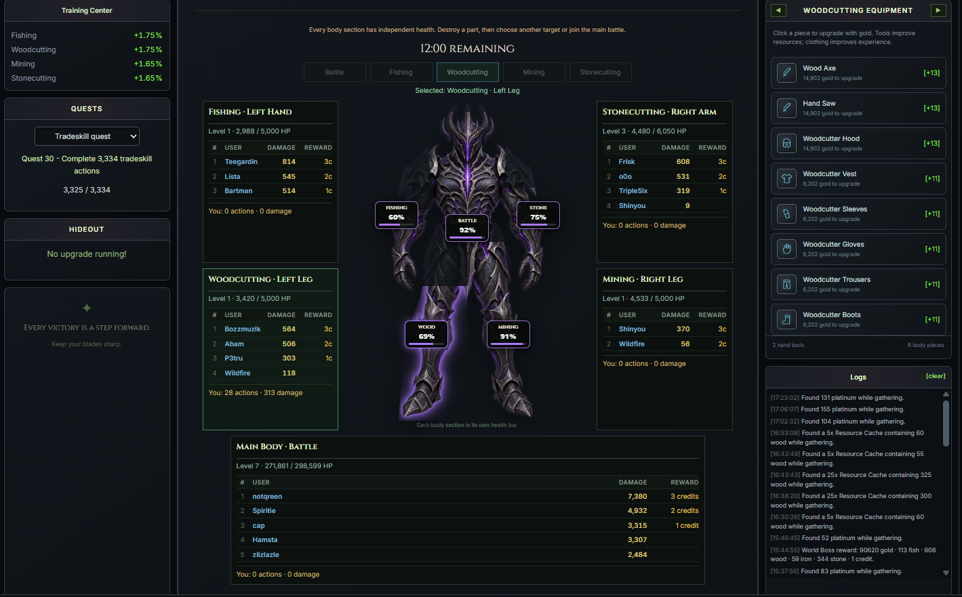Upgrade Woodcutter Boots via its +11 button
The image size is (962, 597).
point(932,319)
